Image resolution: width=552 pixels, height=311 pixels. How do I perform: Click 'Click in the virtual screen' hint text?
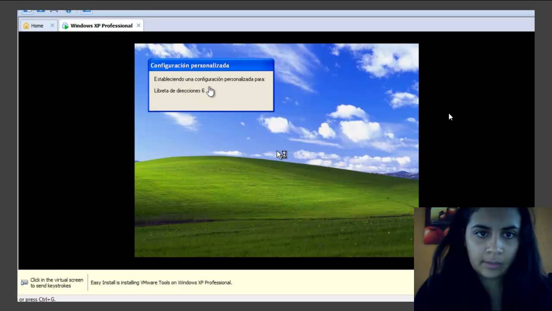coord(57,283)
